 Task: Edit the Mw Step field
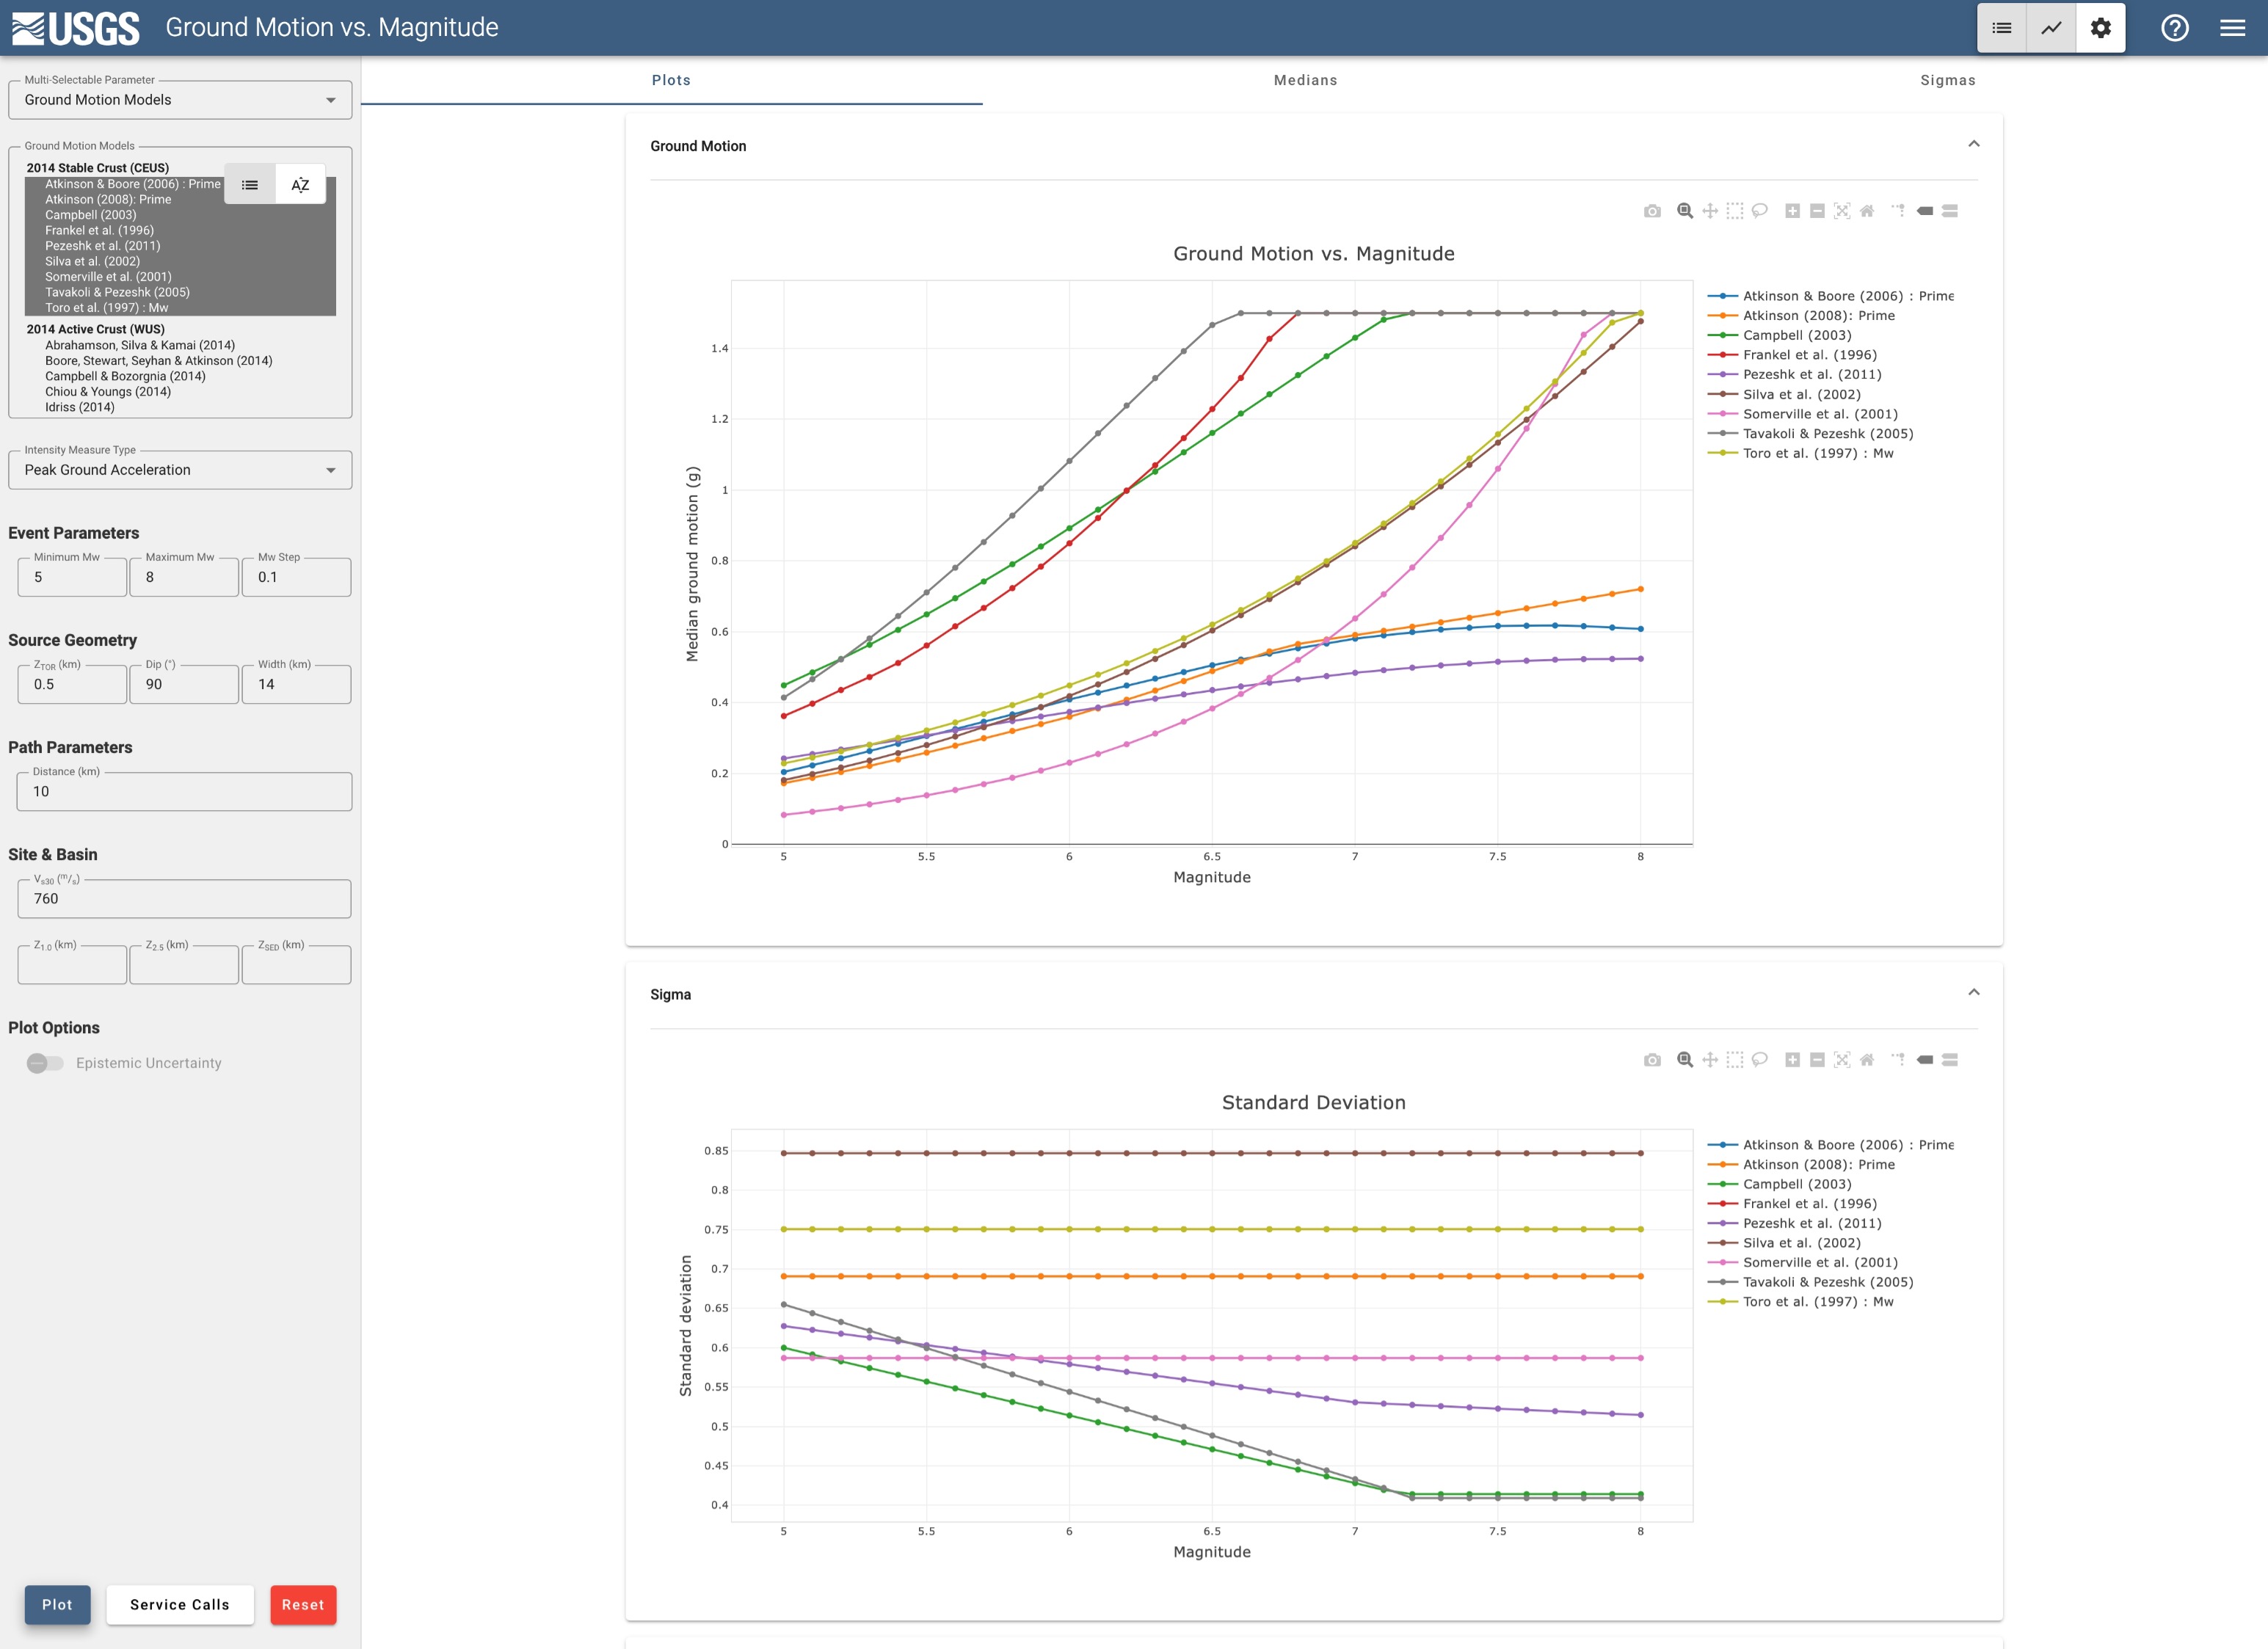click(296, 577)
